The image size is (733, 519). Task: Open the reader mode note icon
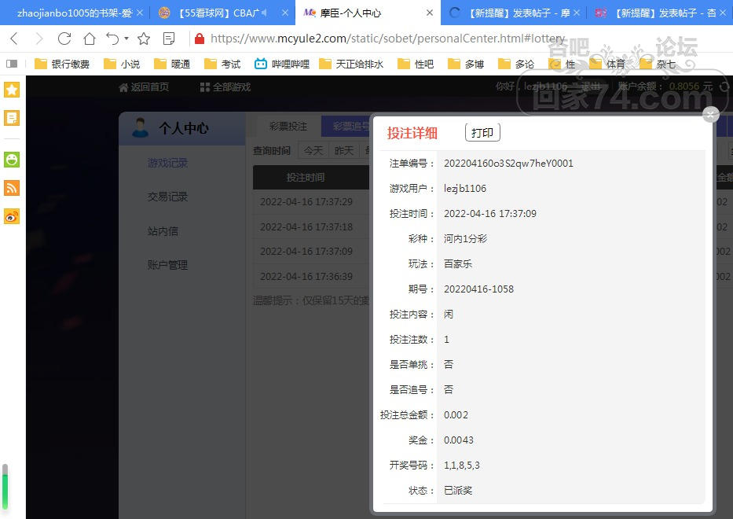point(169,39)
